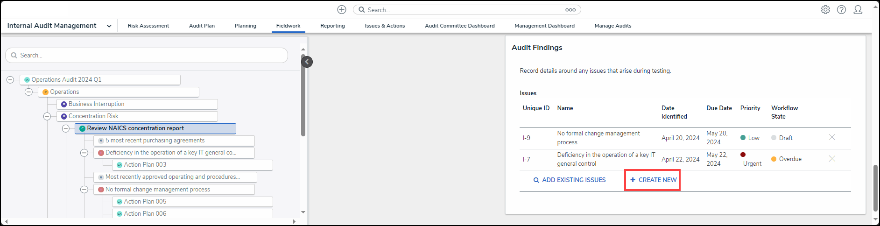Screen dimensions: 880x226
Task: Collapse the Concentration Risk tree node
Action: pos(47,116)
